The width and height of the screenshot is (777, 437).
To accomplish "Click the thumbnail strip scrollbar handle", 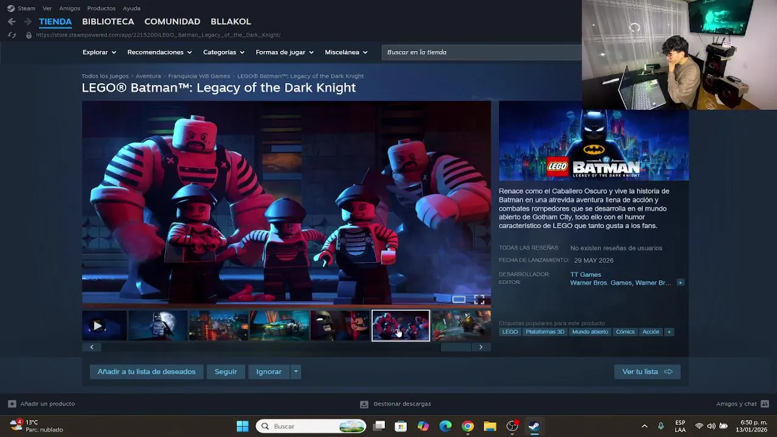I will pyautogui.click(x=456, y=347).
